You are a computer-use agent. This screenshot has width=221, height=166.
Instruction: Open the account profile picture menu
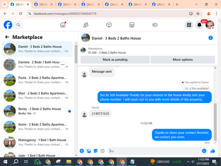[x=210, y=25]
